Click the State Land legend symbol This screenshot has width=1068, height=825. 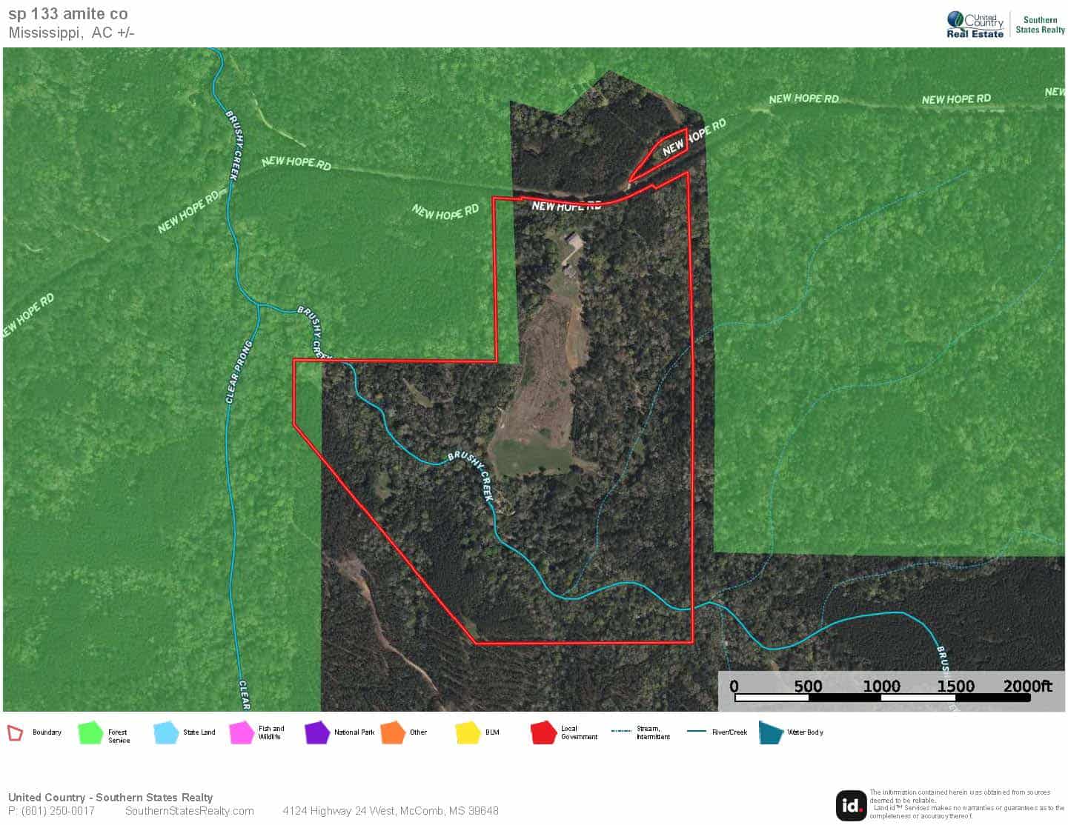(165, 732)
